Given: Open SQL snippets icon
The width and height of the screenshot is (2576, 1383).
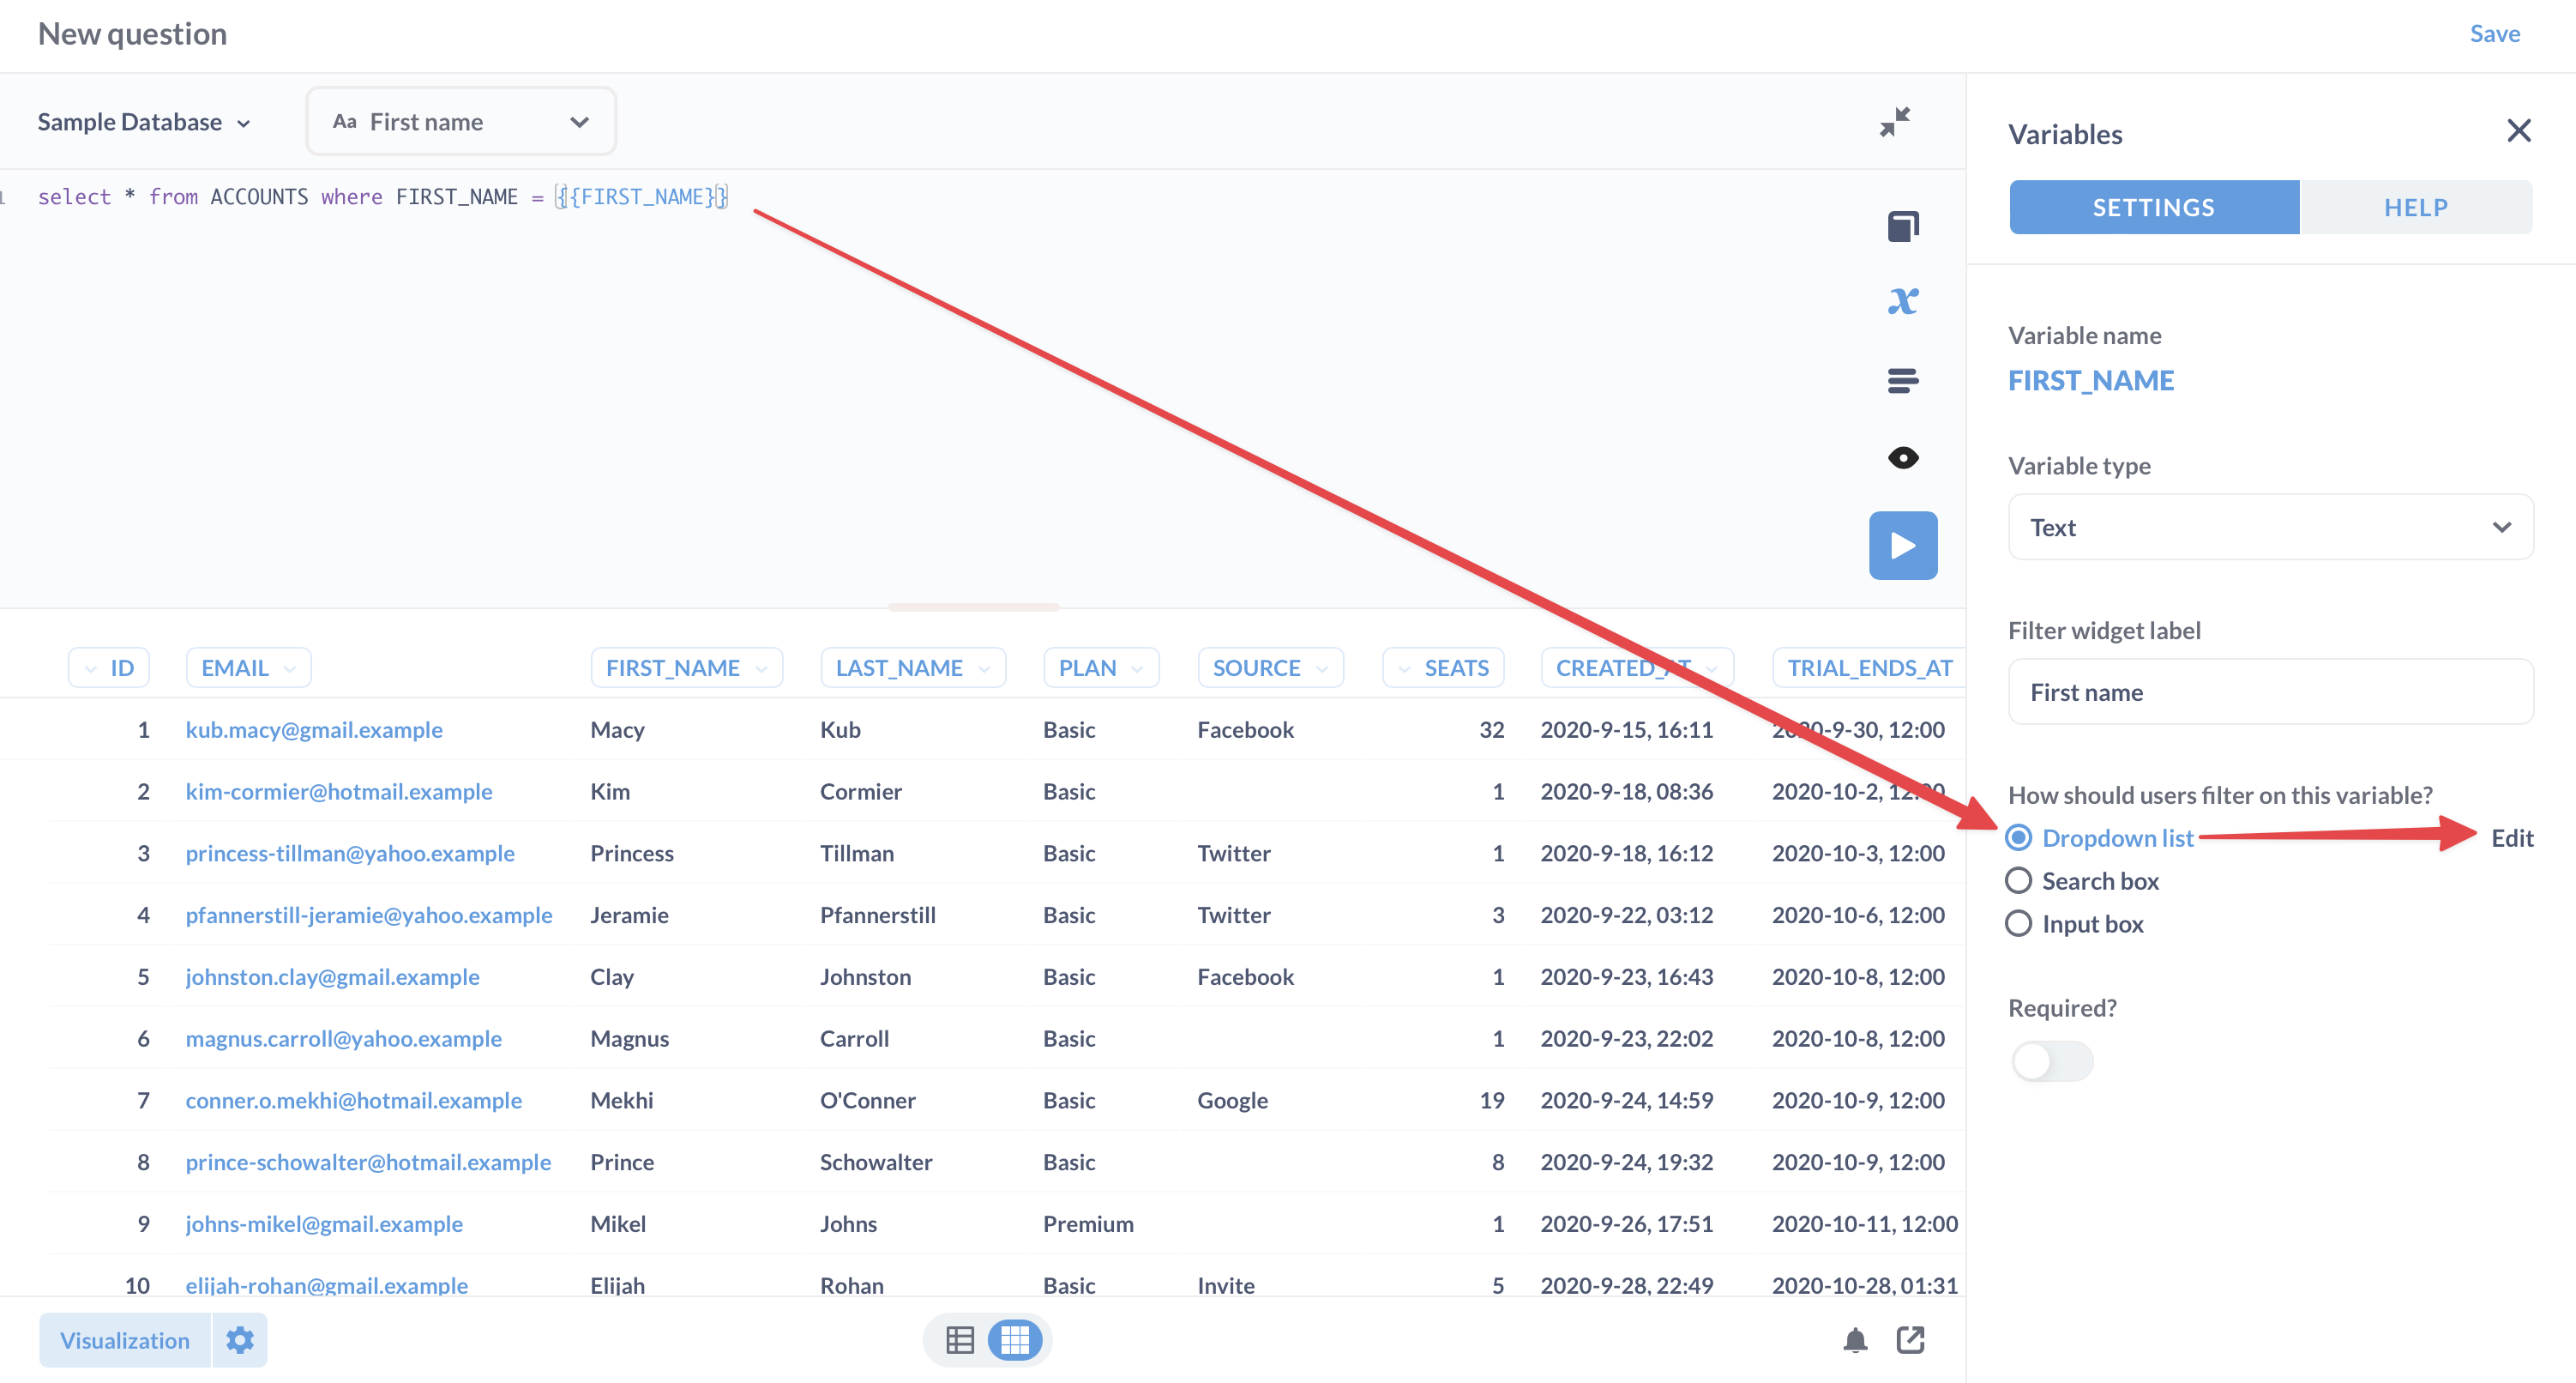Looking at the screenshot, I should 1902,380.
